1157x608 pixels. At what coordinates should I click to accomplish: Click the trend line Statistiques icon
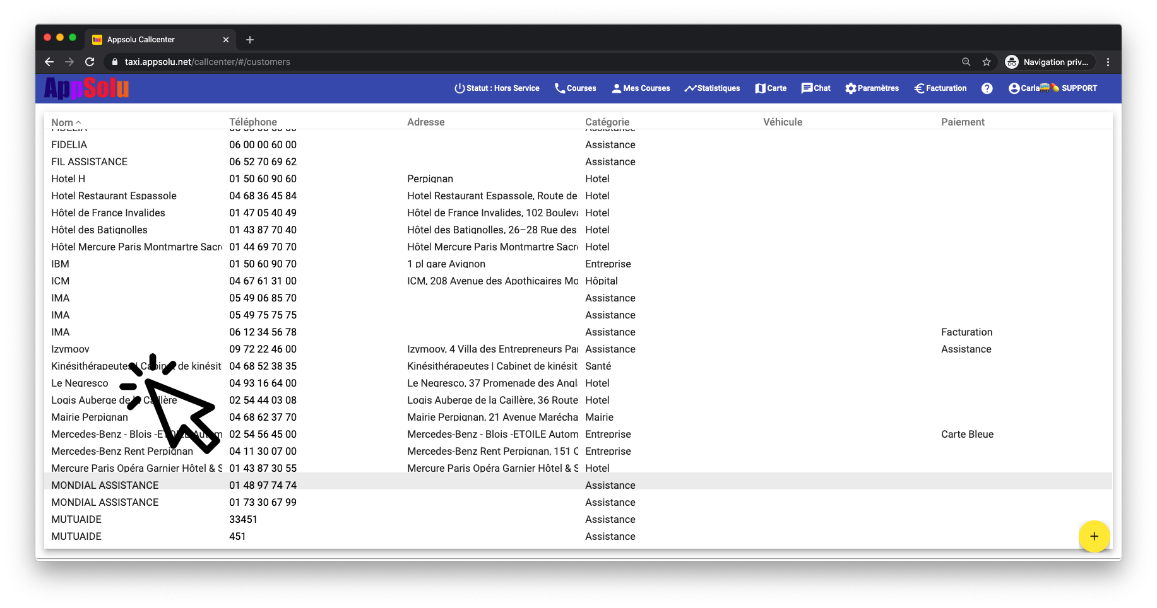tap(691, 88)
